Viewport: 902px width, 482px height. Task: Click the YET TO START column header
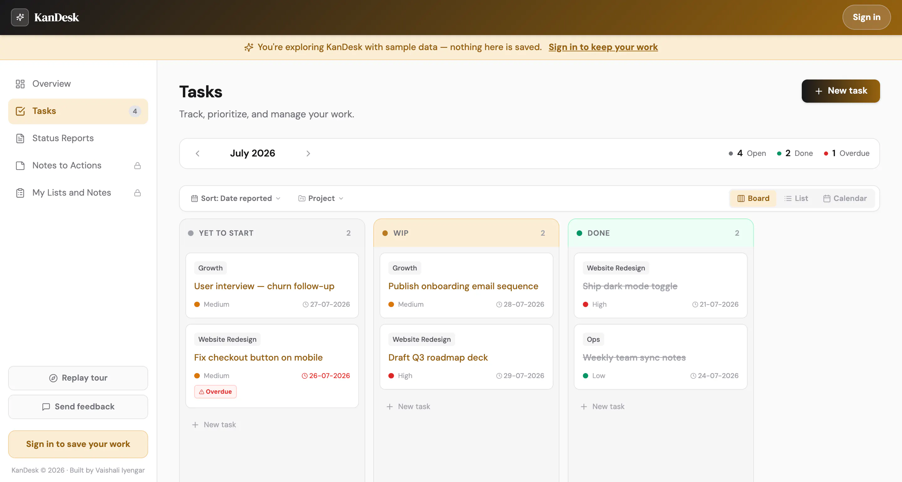coord(272,233)
